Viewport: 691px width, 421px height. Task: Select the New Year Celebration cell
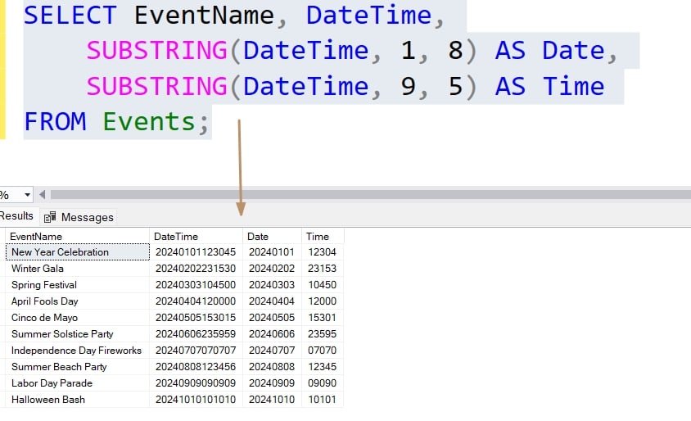(78, 252)
